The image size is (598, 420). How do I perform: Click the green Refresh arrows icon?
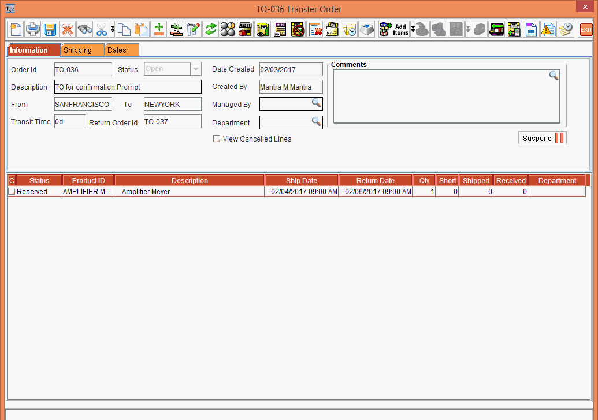[211, 29]
